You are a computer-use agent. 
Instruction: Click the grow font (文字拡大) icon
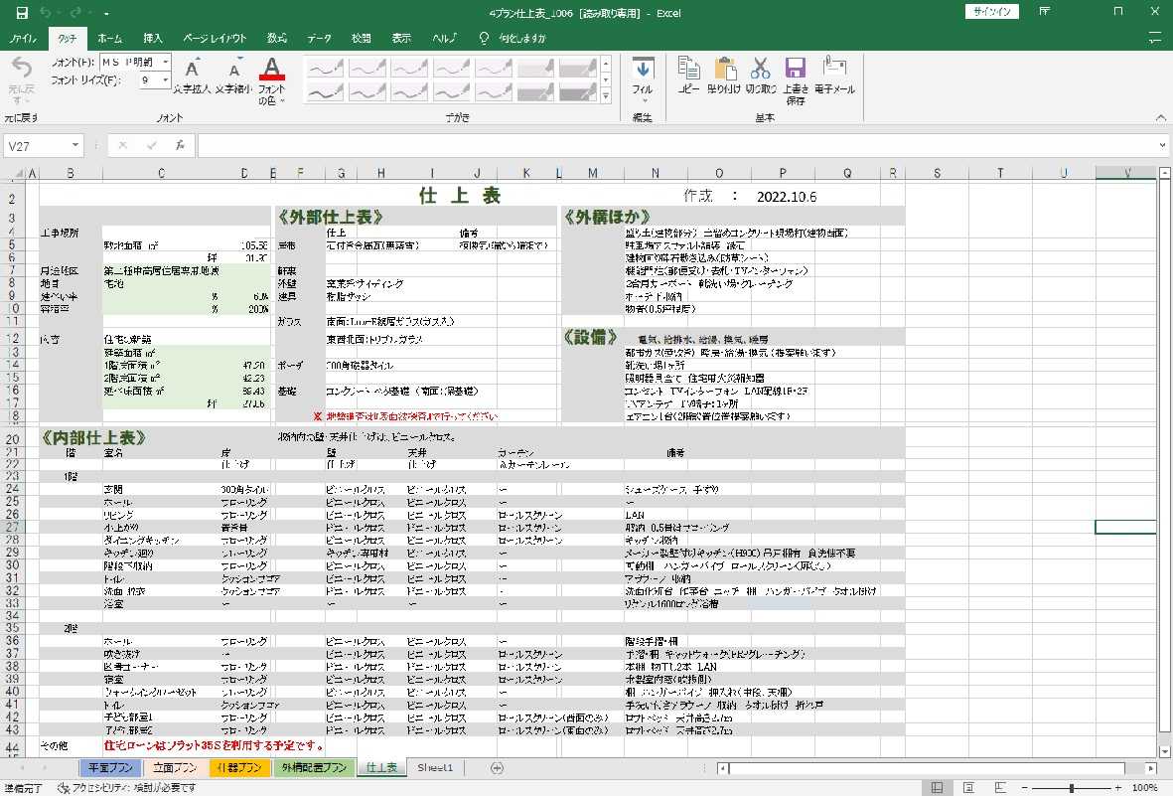coord(192,69)
